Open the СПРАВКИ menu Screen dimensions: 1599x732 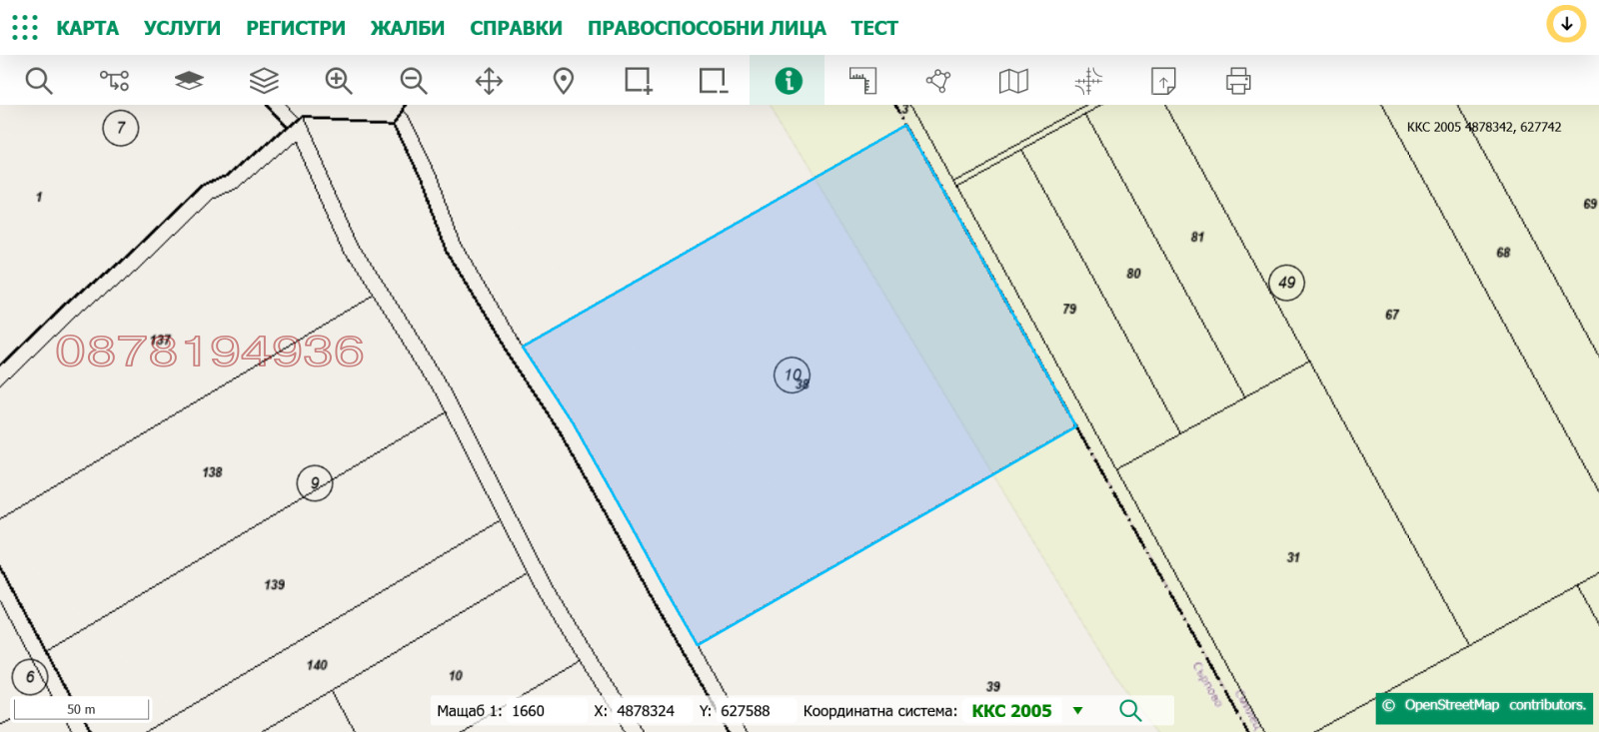coord(516,28)
